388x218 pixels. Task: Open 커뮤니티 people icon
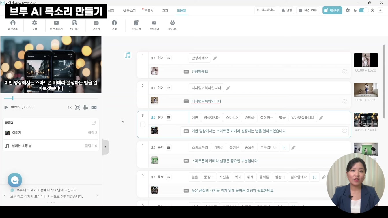pos(172,25)
